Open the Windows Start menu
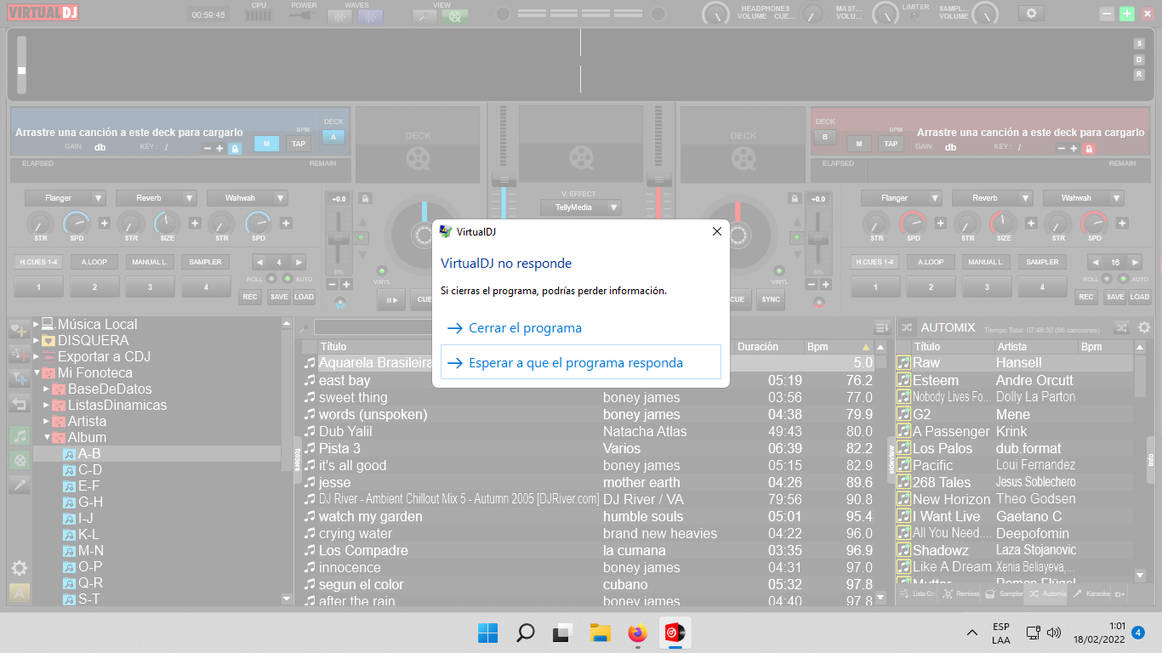 tap(488, 633)
